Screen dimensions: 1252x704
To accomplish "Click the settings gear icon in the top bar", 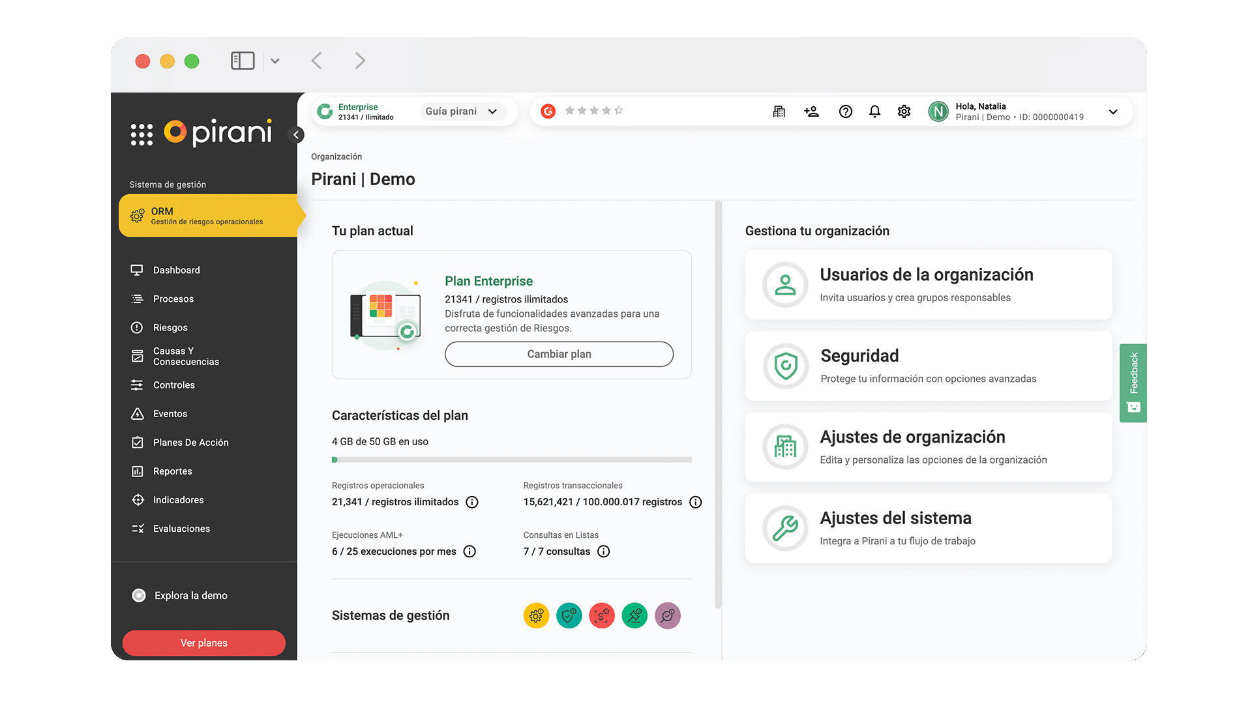I will click(904, 111).
